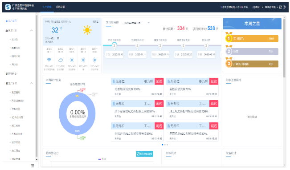Open 形象进度统计 in the sidebar
Viewport: 290px width, 170px height.
[18, 101]
